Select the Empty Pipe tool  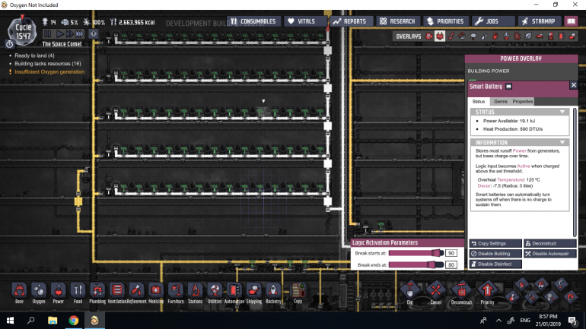click(570, 297)
